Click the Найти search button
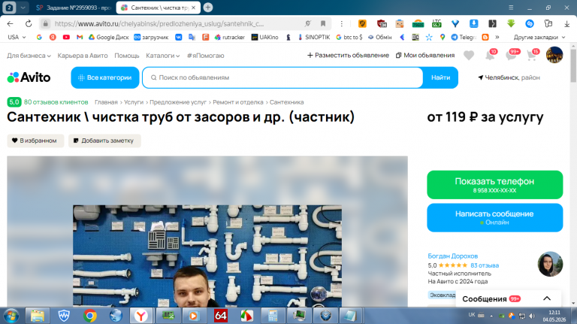The image size is (577, 324). pyautogui.click(x=440, y=77)
